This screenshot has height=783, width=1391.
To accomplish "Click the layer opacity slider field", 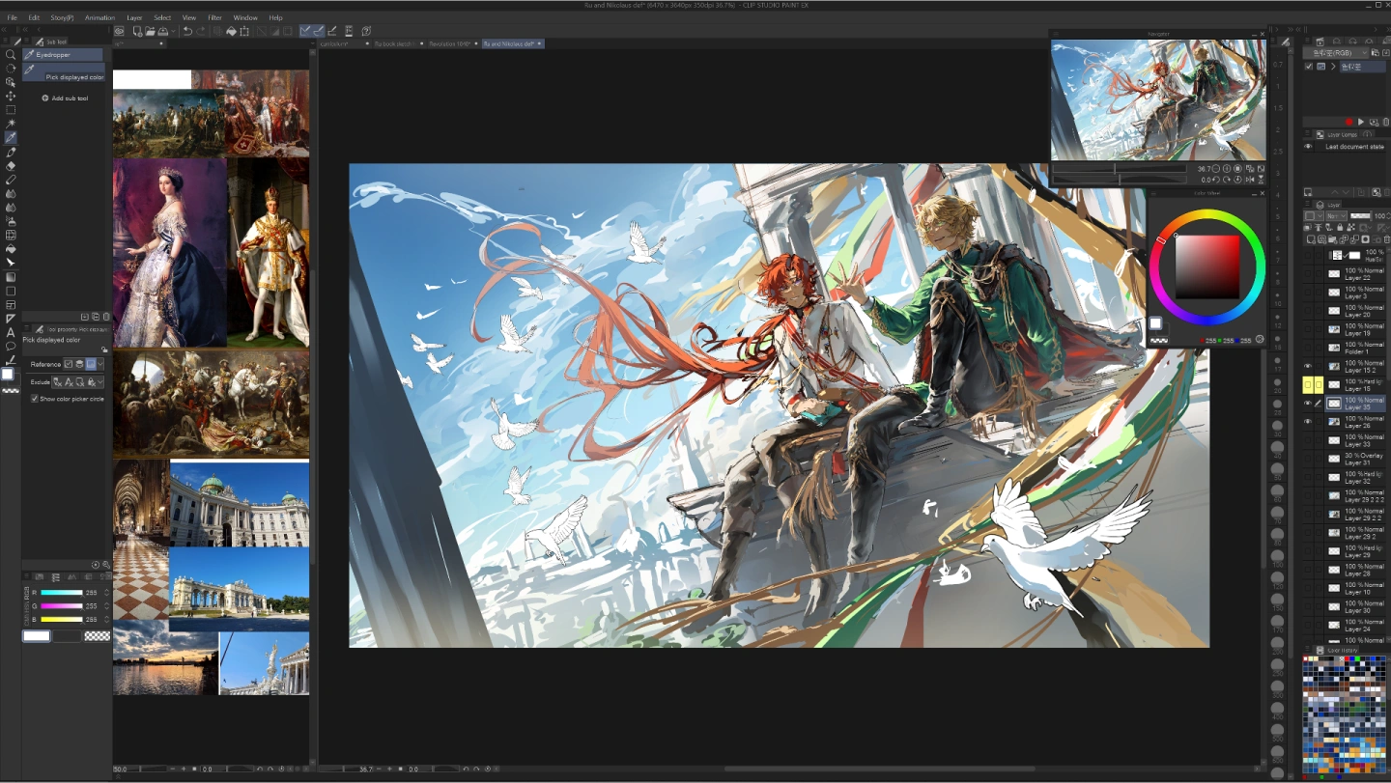I will point(1360,215).
